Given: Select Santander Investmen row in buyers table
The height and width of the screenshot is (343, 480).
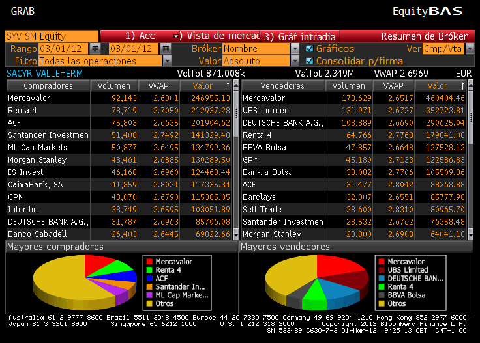Looking at the screenshot, I should (x=119, y=135).
